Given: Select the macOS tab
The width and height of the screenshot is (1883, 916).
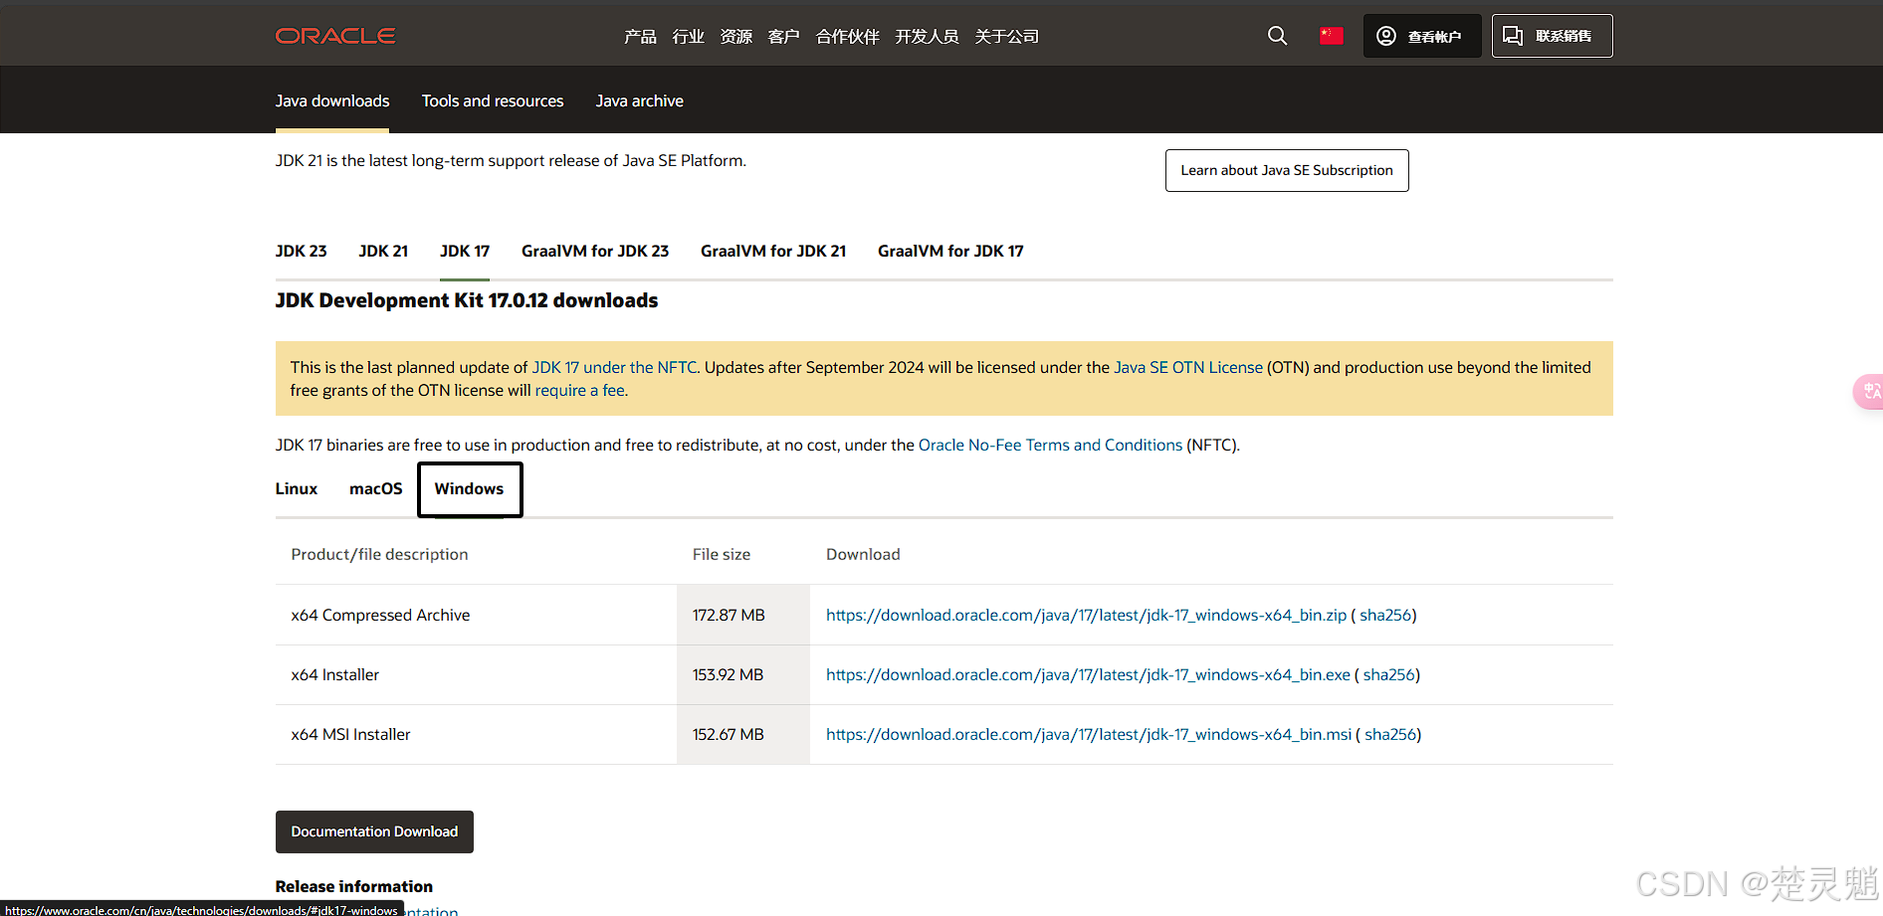Looking at the screenshot, I should [x=376, y=489].
